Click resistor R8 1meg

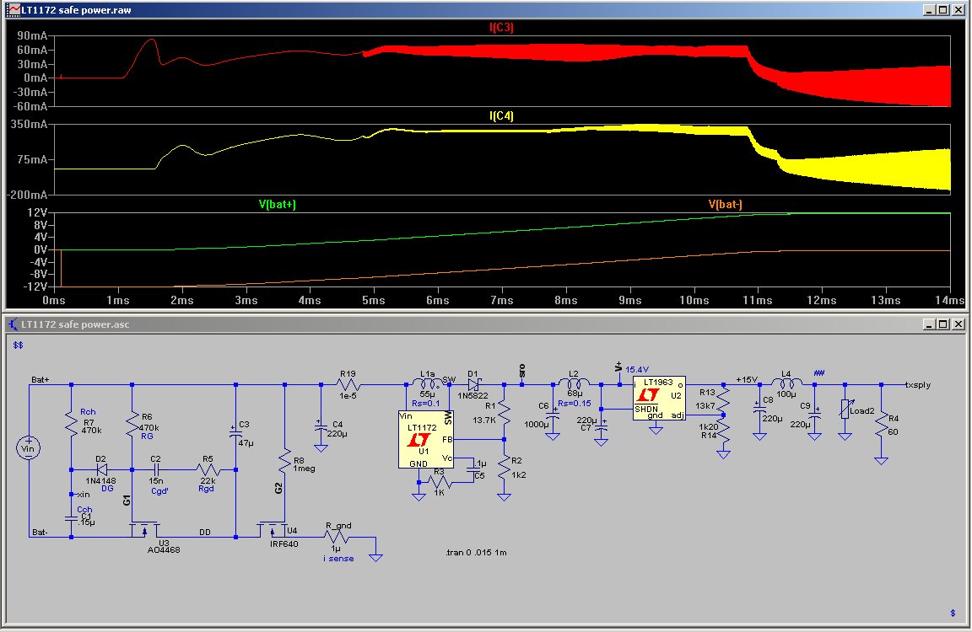pyautogui.click(x=284, y=461)
